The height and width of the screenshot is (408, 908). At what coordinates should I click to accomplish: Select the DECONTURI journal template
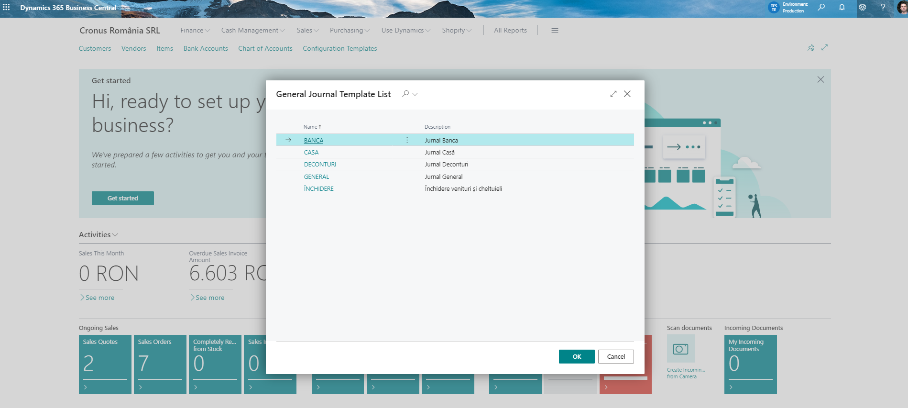pyautogui.click(x=320, y=164)
